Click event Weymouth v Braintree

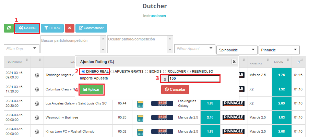point(62,117)
